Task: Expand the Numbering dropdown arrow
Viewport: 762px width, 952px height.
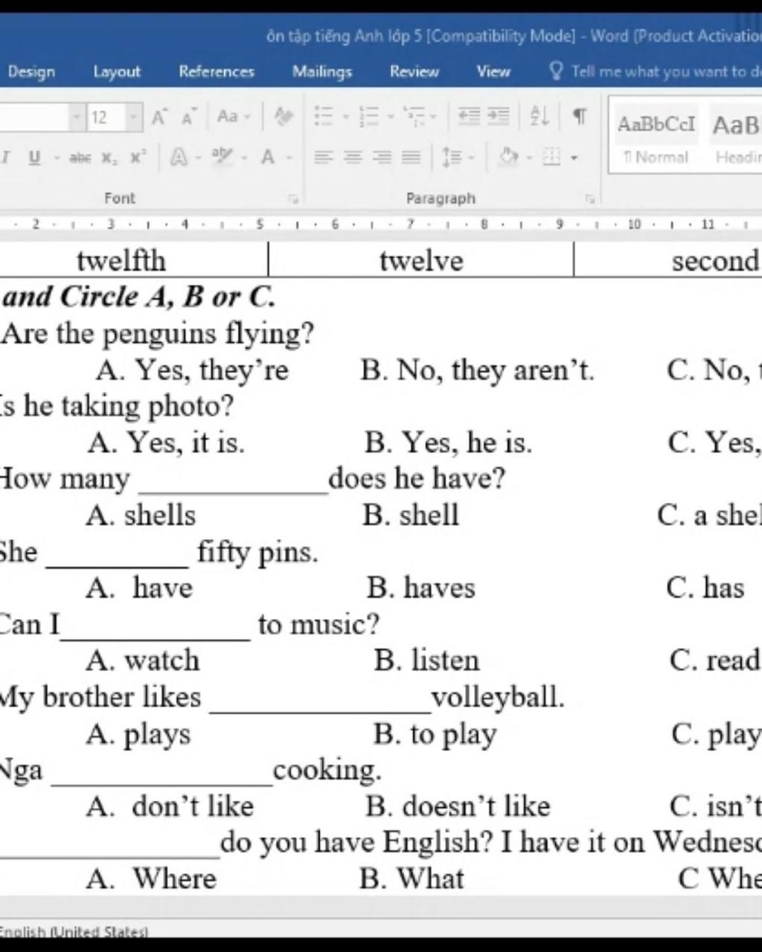Action: tap(390, 117)
